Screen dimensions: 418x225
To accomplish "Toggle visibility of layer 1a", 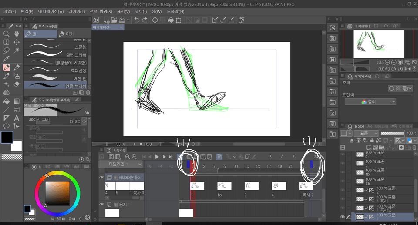I will pyautogui.click(x=343, y=181).
